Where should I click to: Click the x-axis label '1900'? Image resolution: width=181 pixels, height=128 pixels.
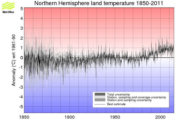[70, 117]
